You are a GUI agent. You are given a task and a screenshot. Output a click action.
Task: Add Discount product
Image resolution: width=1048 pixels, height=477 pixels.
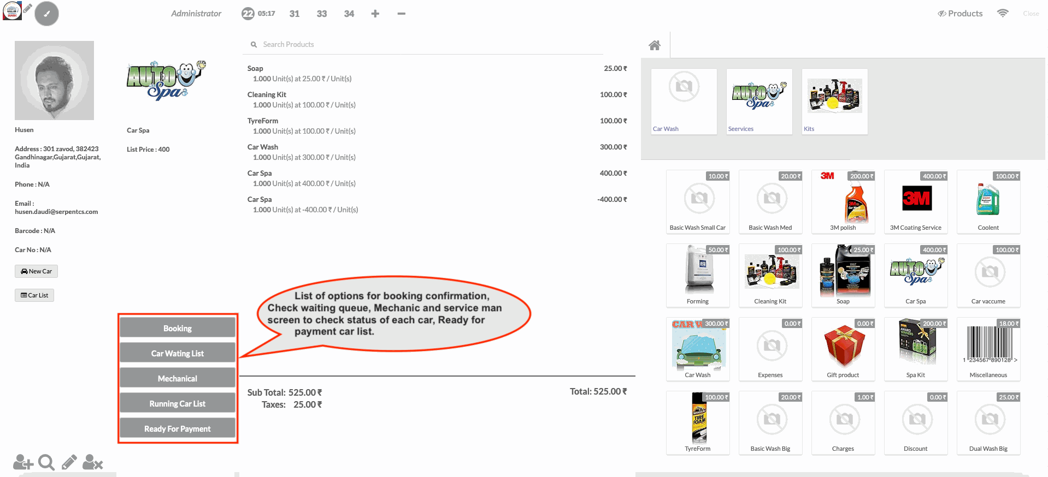pos(916,423)
